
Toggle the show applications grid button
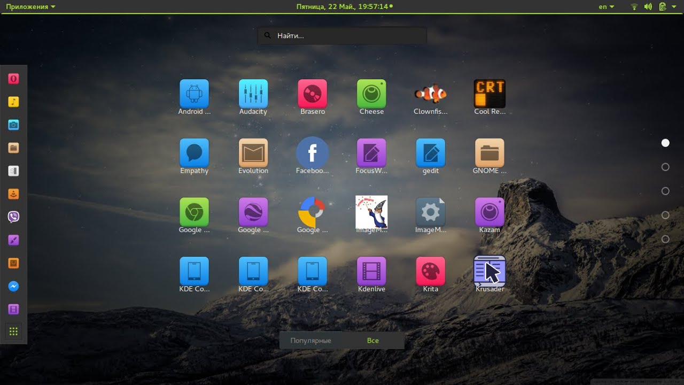click(14, 332)
